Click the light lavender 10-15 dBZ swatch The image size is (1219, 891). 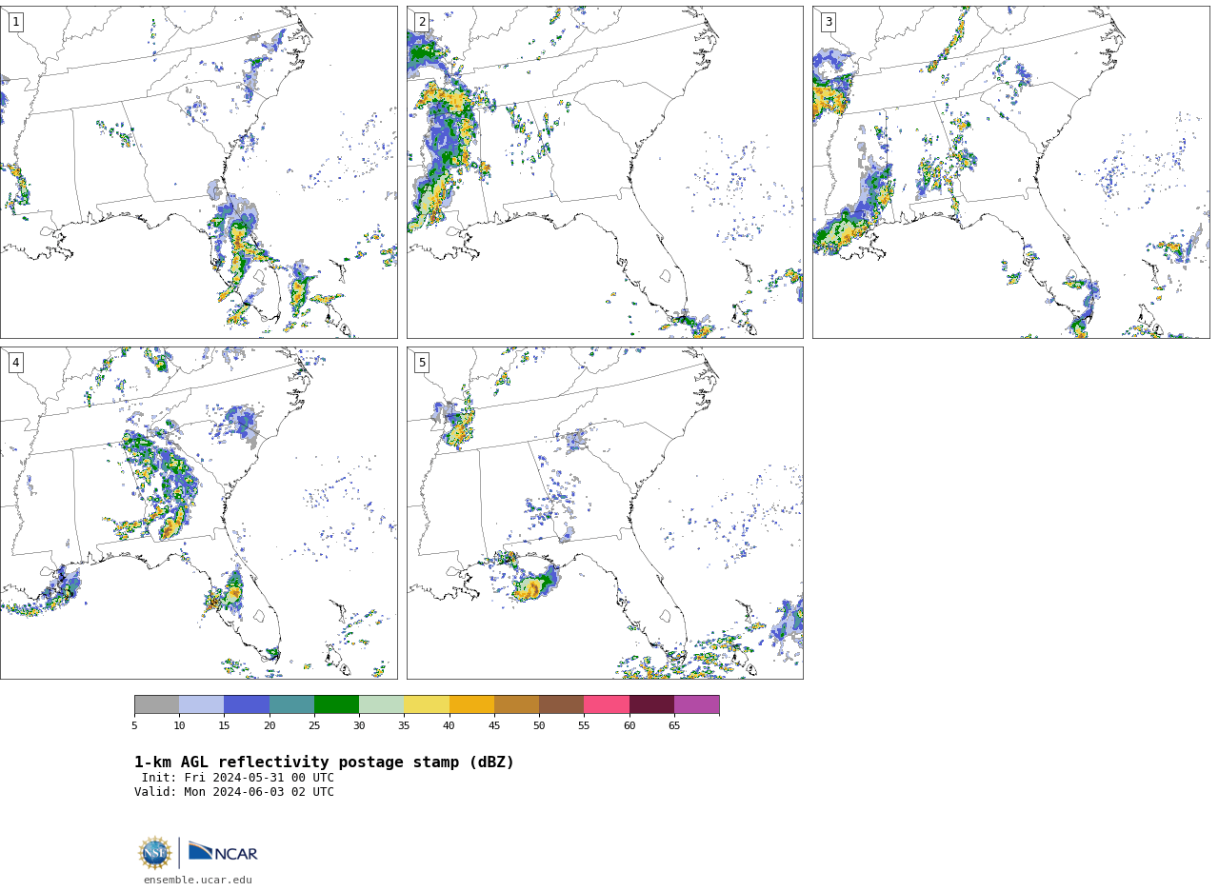click(201, 704)
